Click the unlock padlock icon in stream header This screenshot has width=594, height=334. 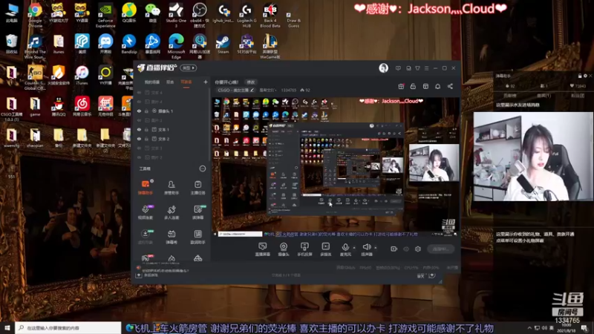pos(413,86)
